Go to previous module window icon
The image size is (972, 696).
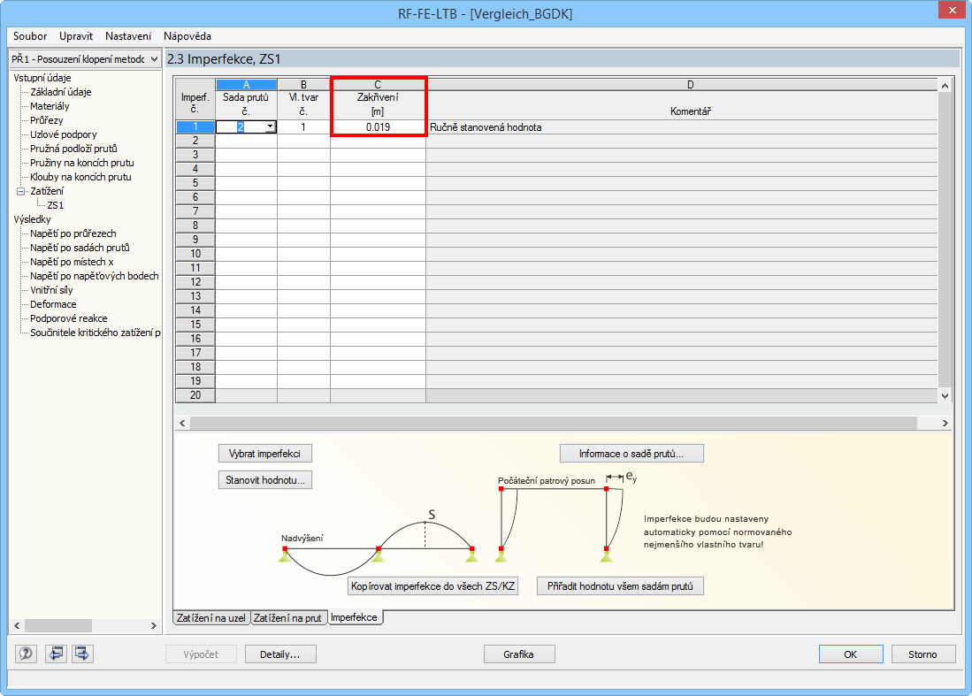(x=56, y=654)
